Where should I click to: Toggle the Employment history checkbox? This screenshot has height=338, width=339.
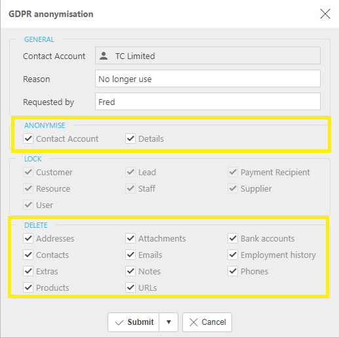tap(233, 255)
